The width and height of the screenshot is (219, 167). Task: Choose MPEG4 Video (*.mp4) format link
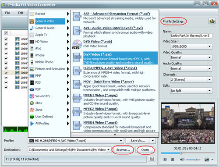(x=100, y=122)
